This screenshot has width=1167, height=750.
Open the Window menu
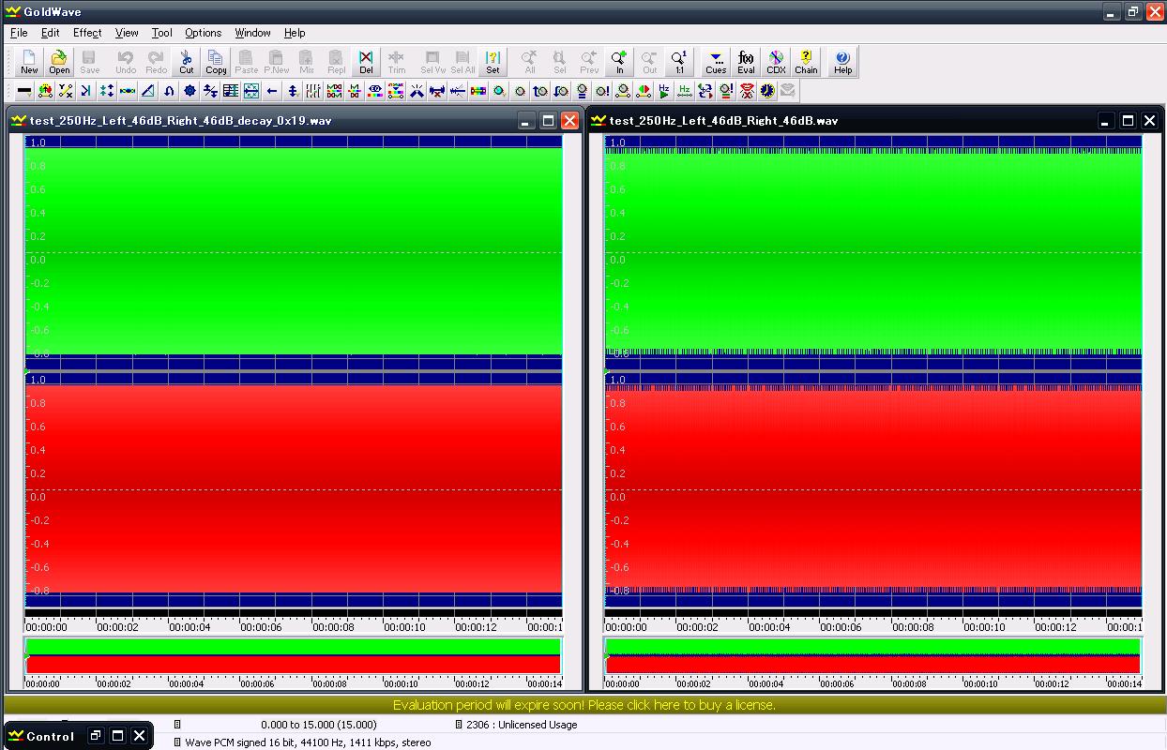tap(252, 33)
